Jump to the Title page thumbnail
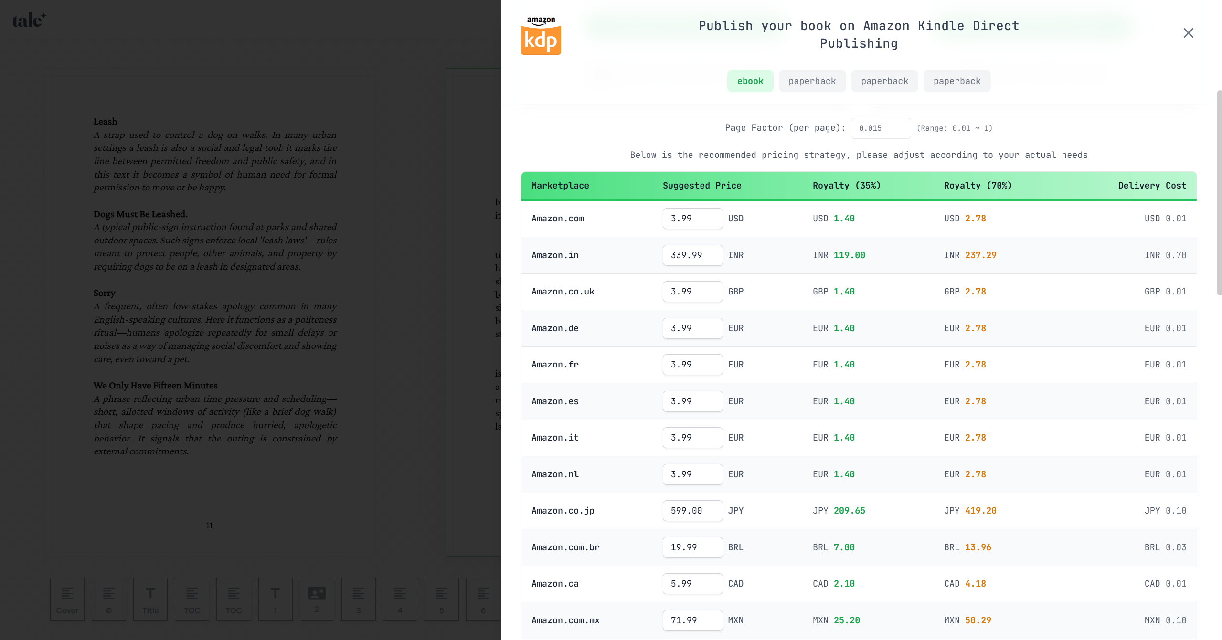This screenshot has height=640, width=1222. point(150,599)
